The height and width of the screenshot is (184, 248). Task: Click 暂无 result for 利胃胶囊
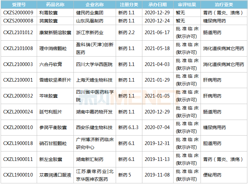pyautogui.click(x=180, y=13)
